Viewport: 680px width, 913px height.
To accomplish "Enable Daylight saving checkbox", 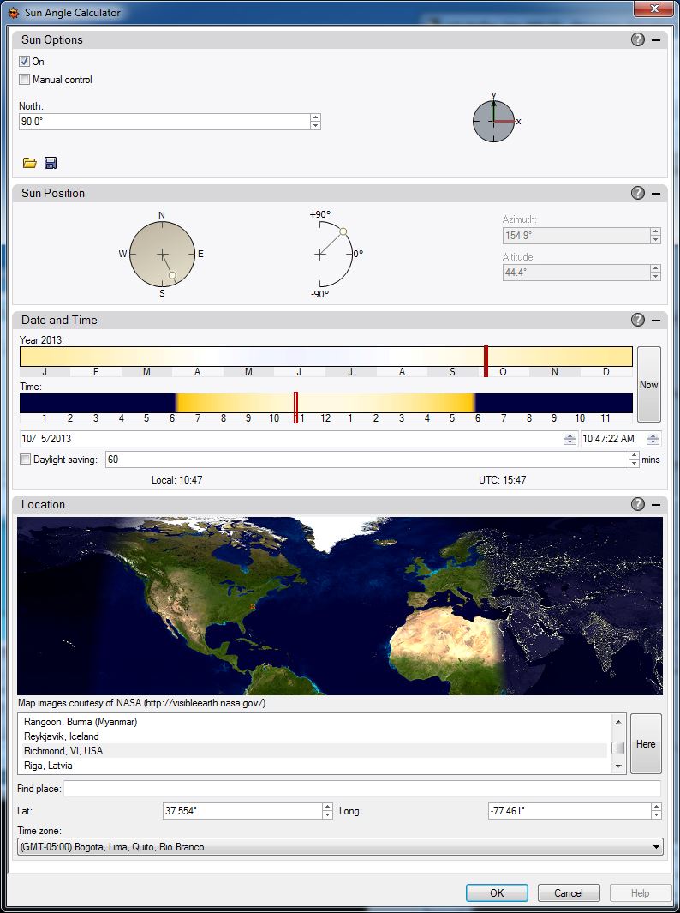I will coord(25,460).
